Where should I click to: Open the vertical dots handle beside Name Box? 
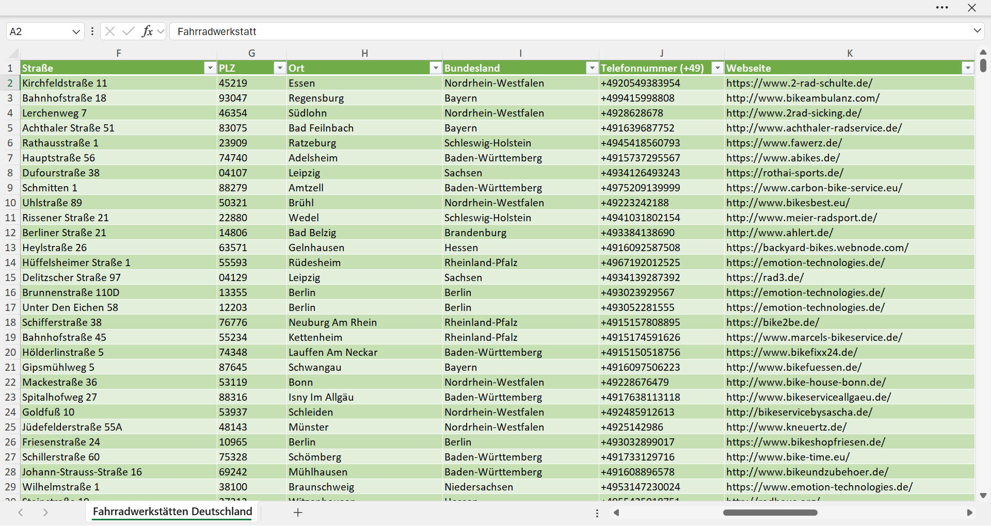click(92, 31)
